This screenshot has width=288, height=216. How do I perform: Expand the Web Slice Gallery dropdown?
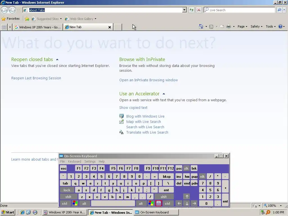coord(95,19)
